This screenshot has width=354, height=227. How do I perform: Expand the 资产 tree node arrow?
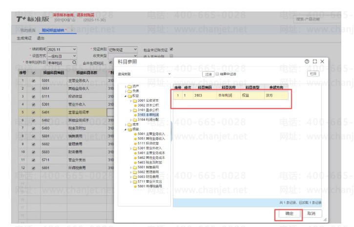125,87
